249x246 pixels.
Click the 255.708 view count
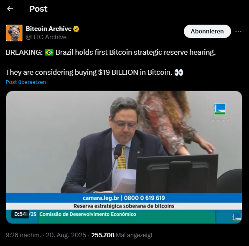(103, 235)
